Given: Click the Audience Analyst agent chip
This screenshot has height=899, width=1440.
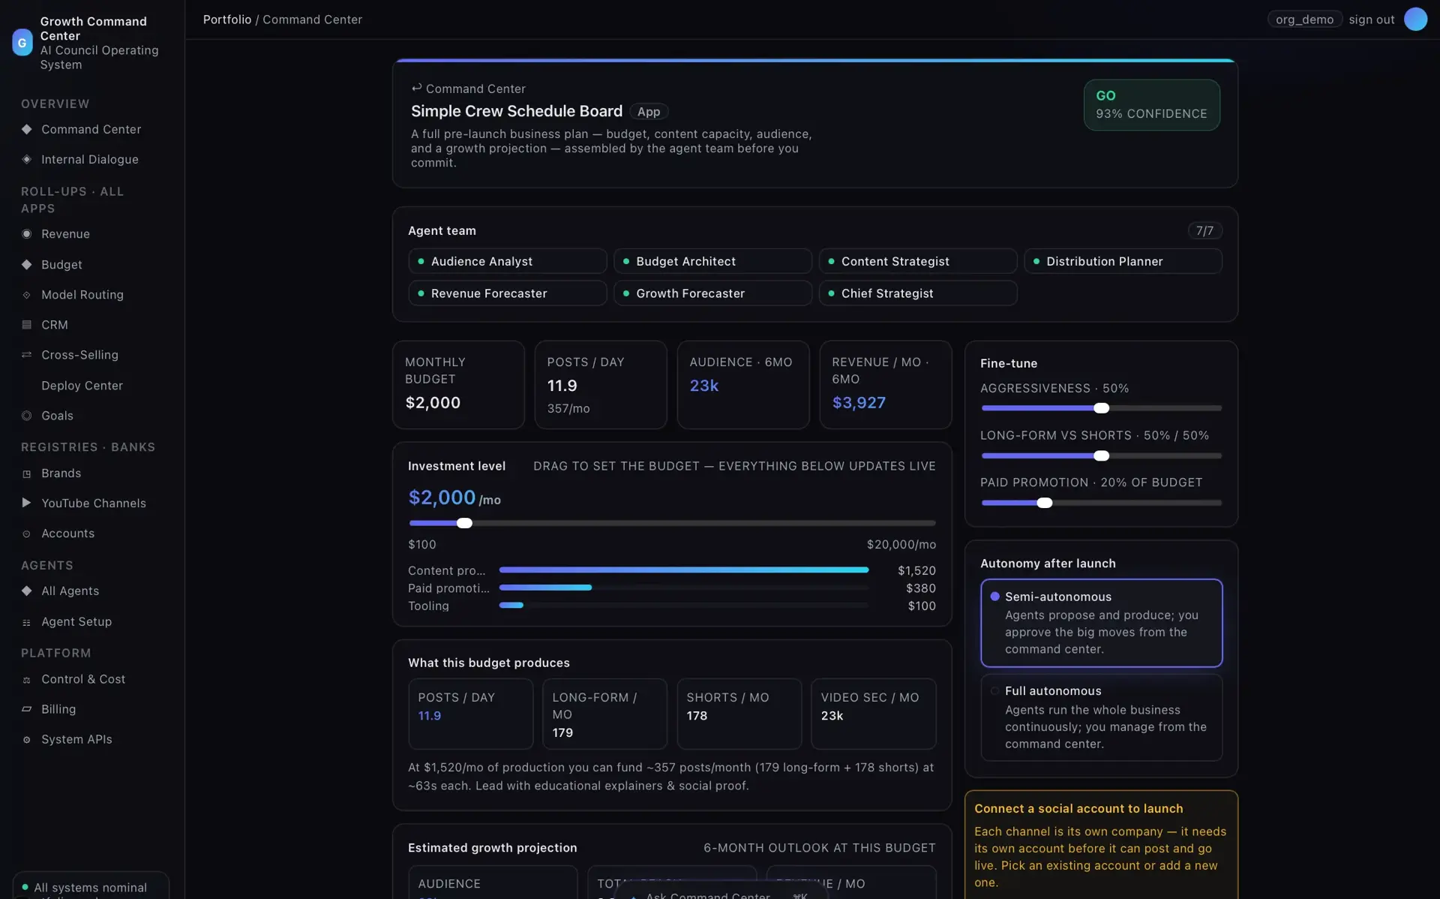Looking at the screenshot, I should point(507,261).
